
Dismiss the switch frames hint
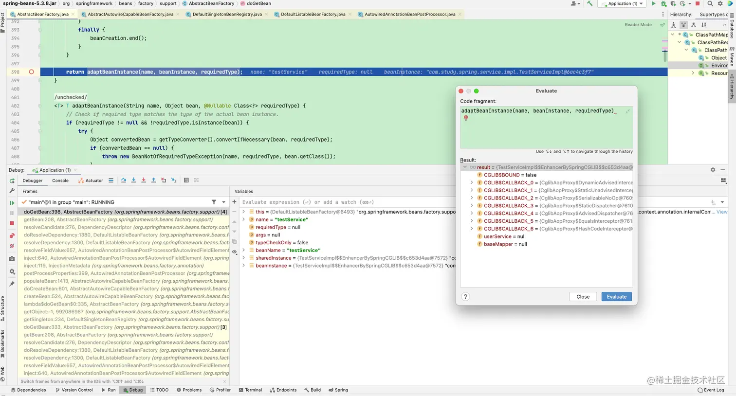[x=225, y=381]
